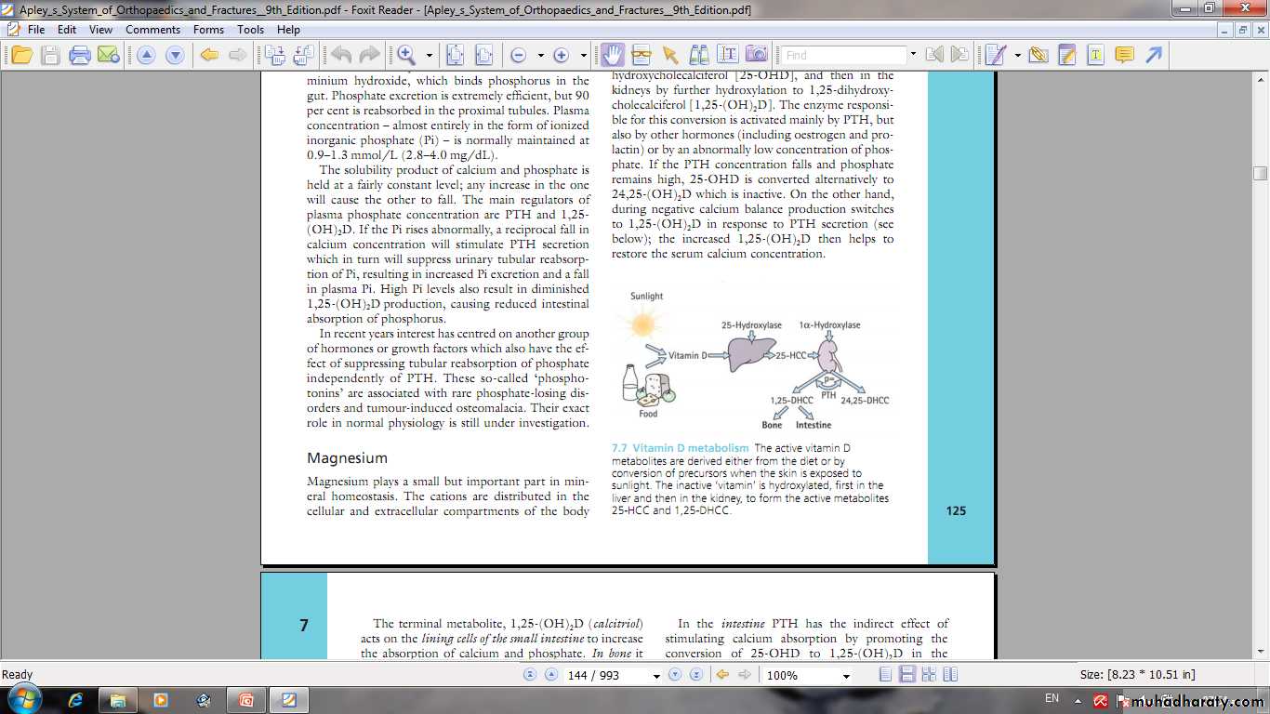Screen dimensions: 1270x714
Task: Go to last page using status bar button
Action: 695,675
